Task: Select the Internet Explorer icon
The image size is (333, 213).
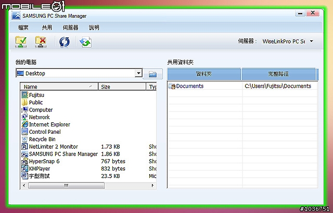Action: tap(24, 124)
